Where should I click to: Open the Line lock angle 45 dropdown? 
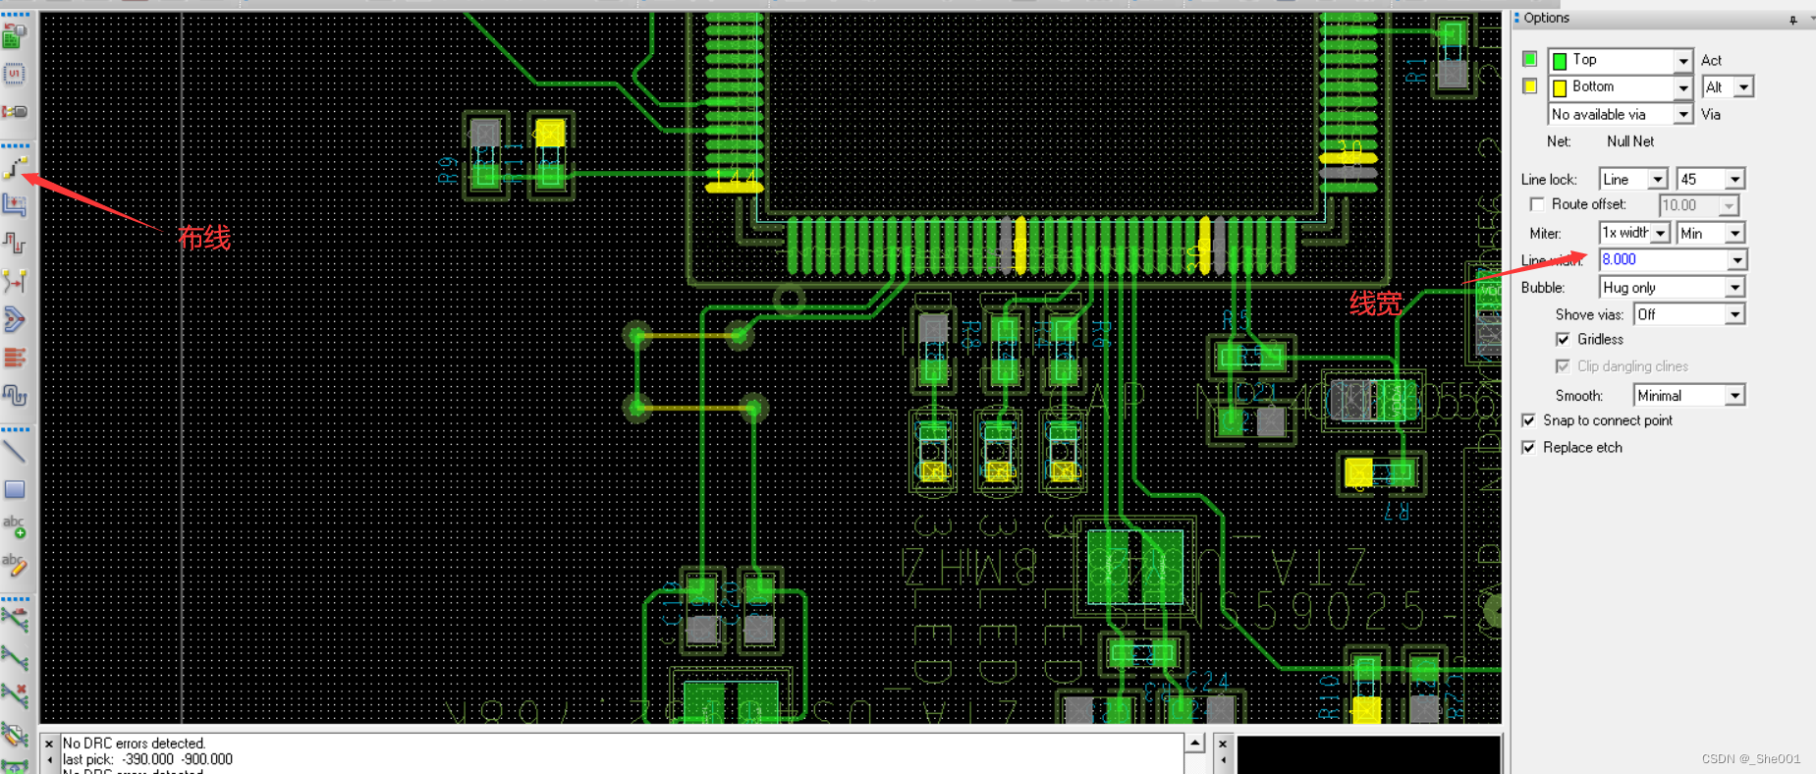[x=1734, y=180]
